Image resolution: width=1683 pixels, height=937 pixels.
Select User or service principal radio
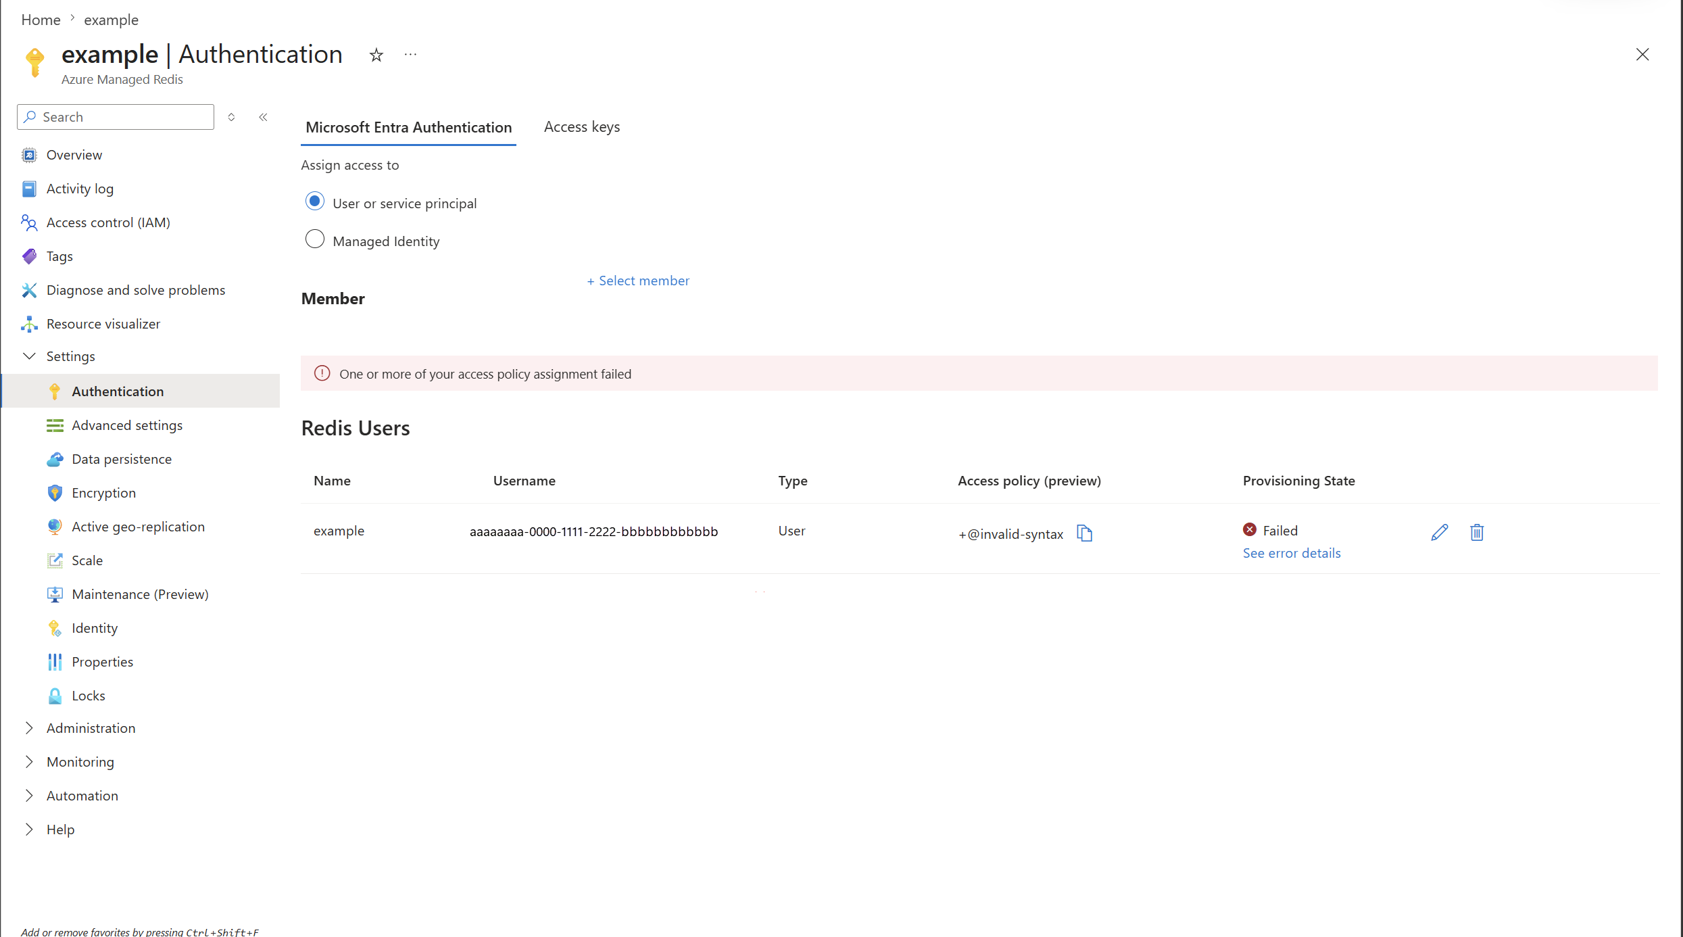315,201
